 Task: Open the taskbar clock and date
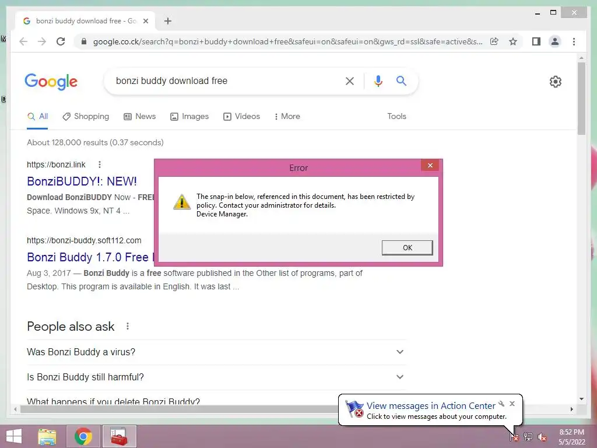(x=571, y=437)
